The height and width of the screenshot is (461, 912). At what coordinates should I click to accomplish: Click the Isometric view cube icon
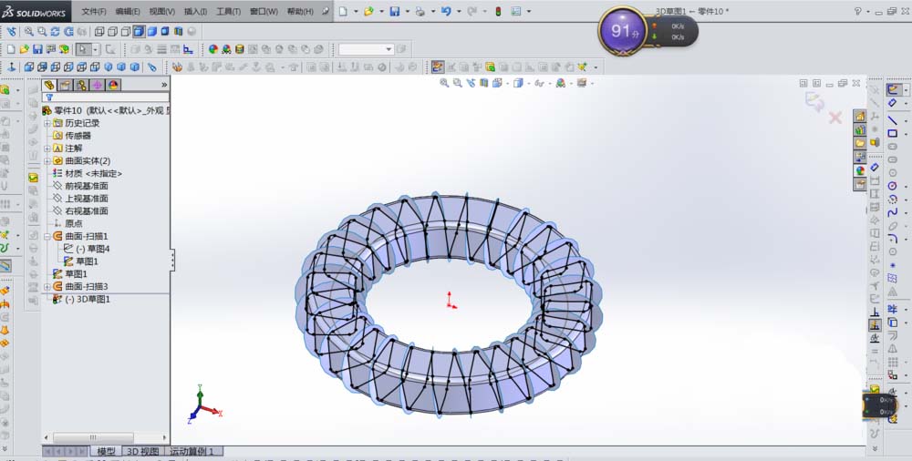click(x=109, y=67)
